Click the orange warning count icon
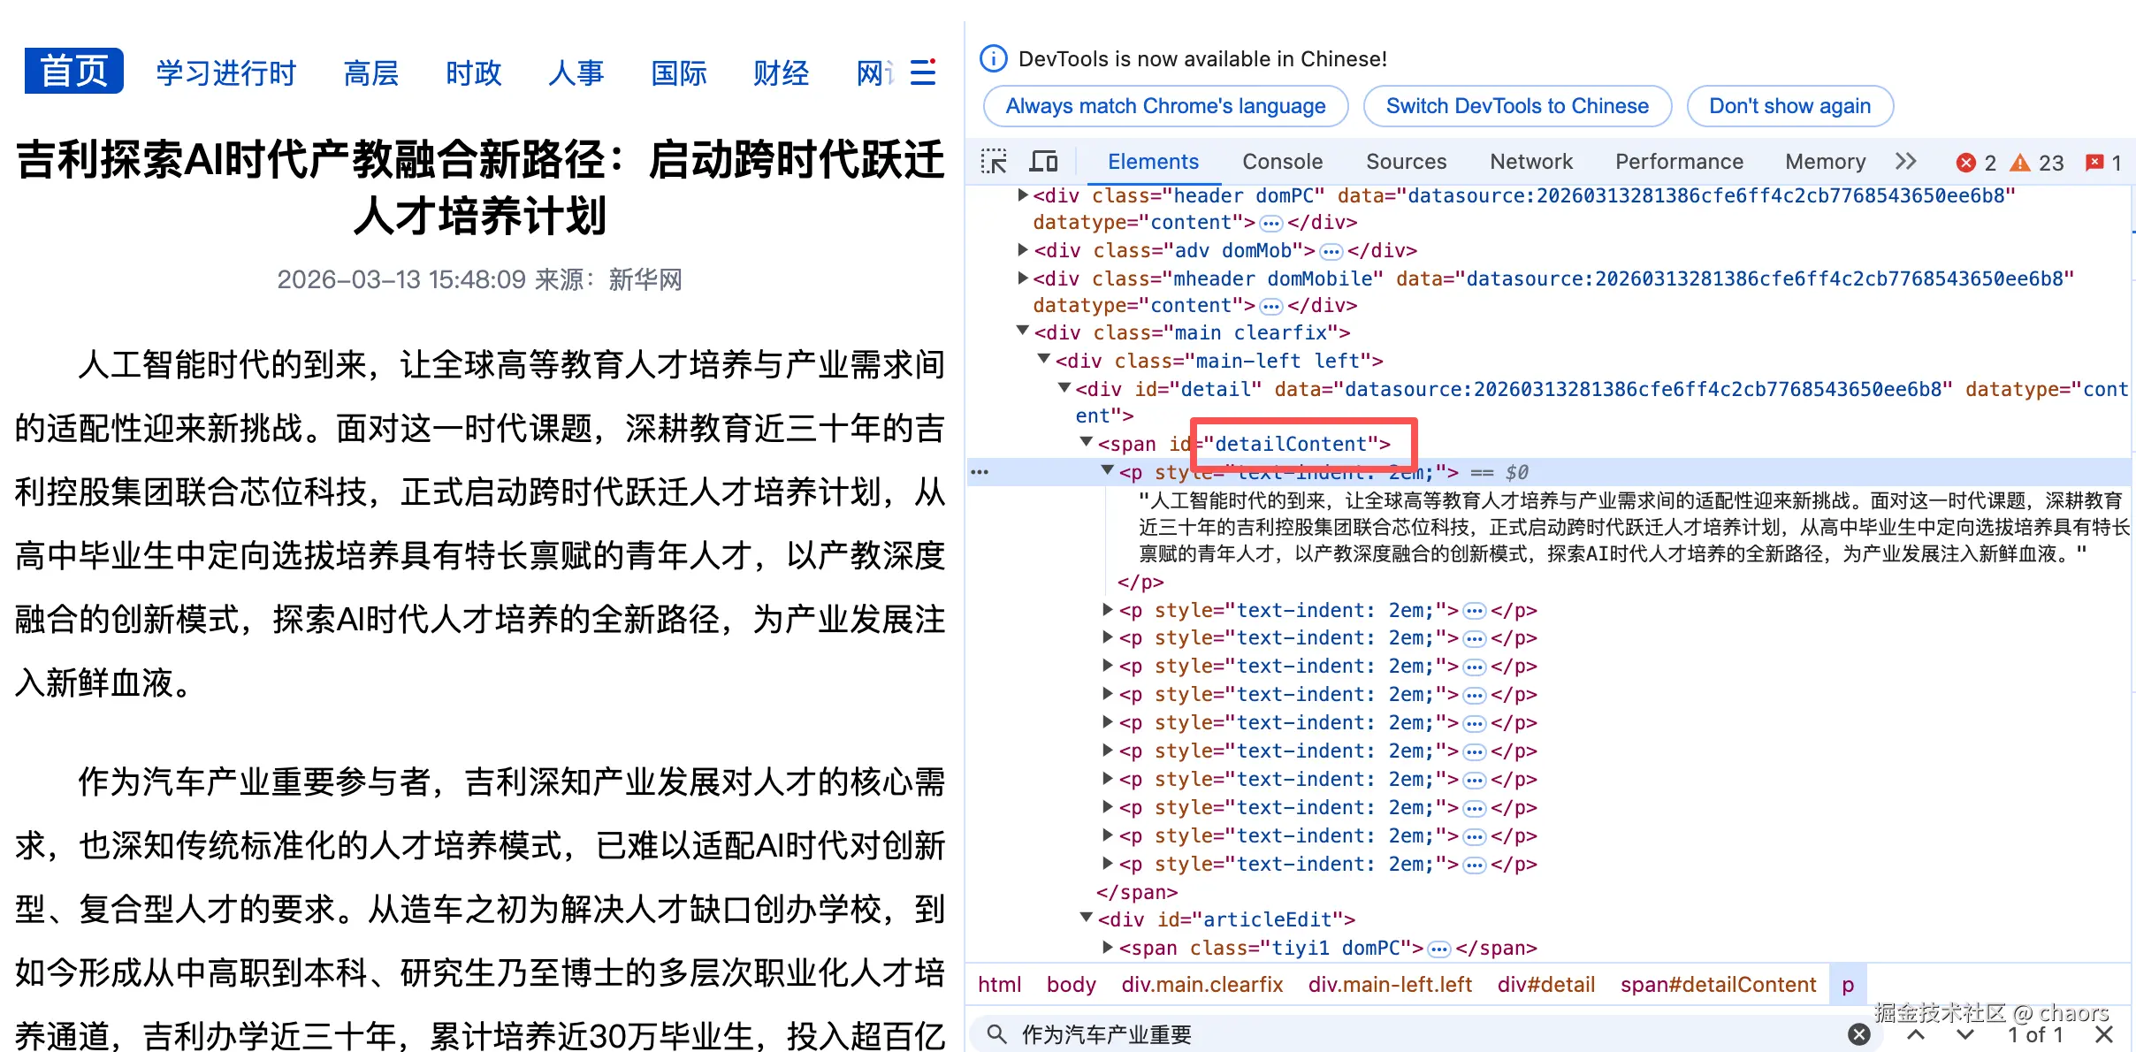Screen dimensions: 2136x1052 click(2020, 163)
